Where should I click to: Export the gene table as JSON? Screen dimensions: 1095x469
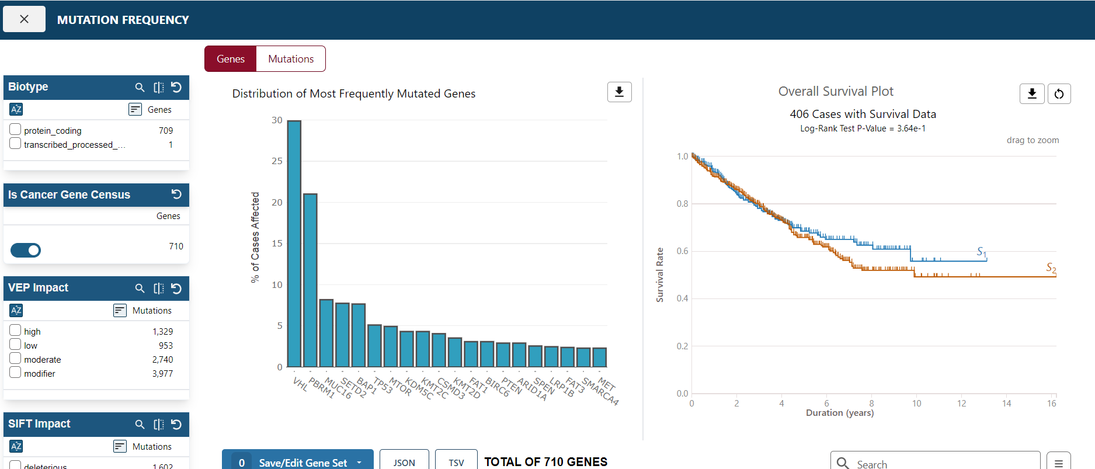404,462
